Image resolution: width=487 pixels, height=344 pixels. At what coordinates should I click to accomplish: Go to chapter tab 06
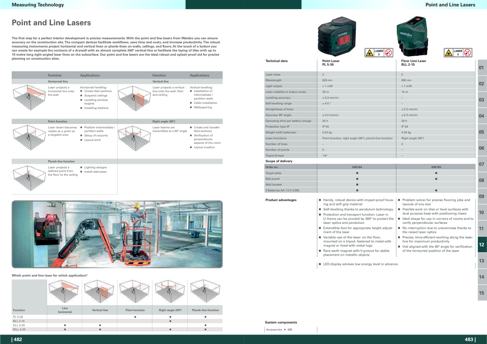tap(482, 148)
